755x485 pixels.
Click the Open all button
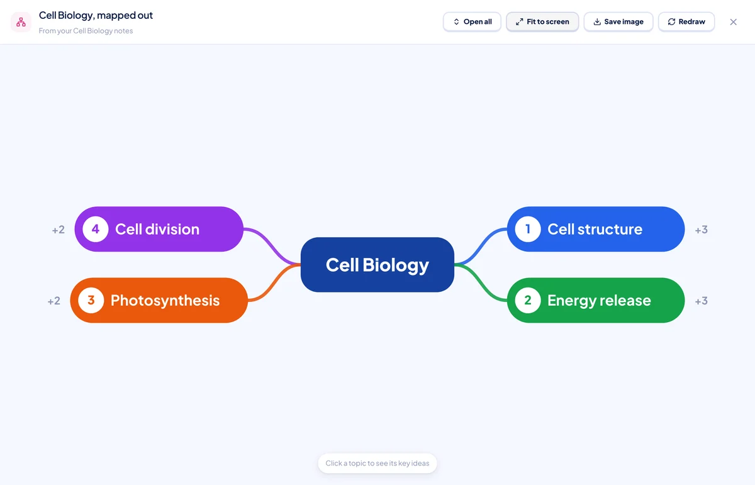472,22
